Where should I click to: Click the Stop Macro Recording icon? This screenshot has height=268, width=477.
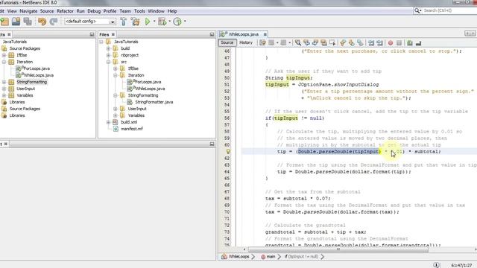coord(399,43)
